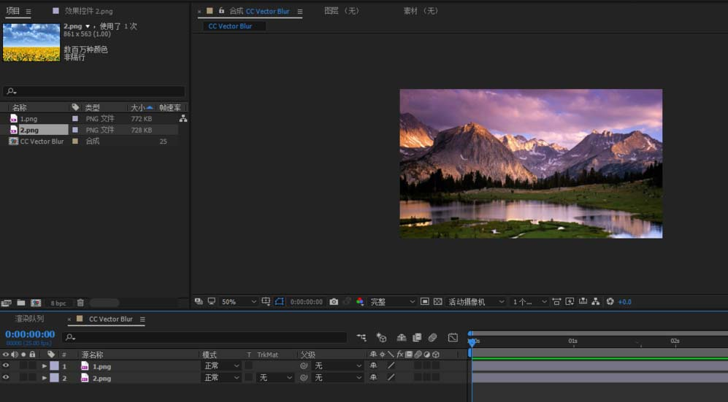Open the 1个... view layout dropdown
Viewport: 728px width, 402px height.
click(529, 302)
